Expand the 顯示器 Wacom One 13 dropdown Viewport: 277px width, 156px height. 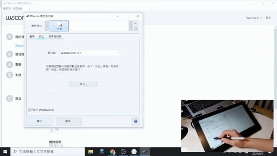pyautogui.click(x=90, y=53)
